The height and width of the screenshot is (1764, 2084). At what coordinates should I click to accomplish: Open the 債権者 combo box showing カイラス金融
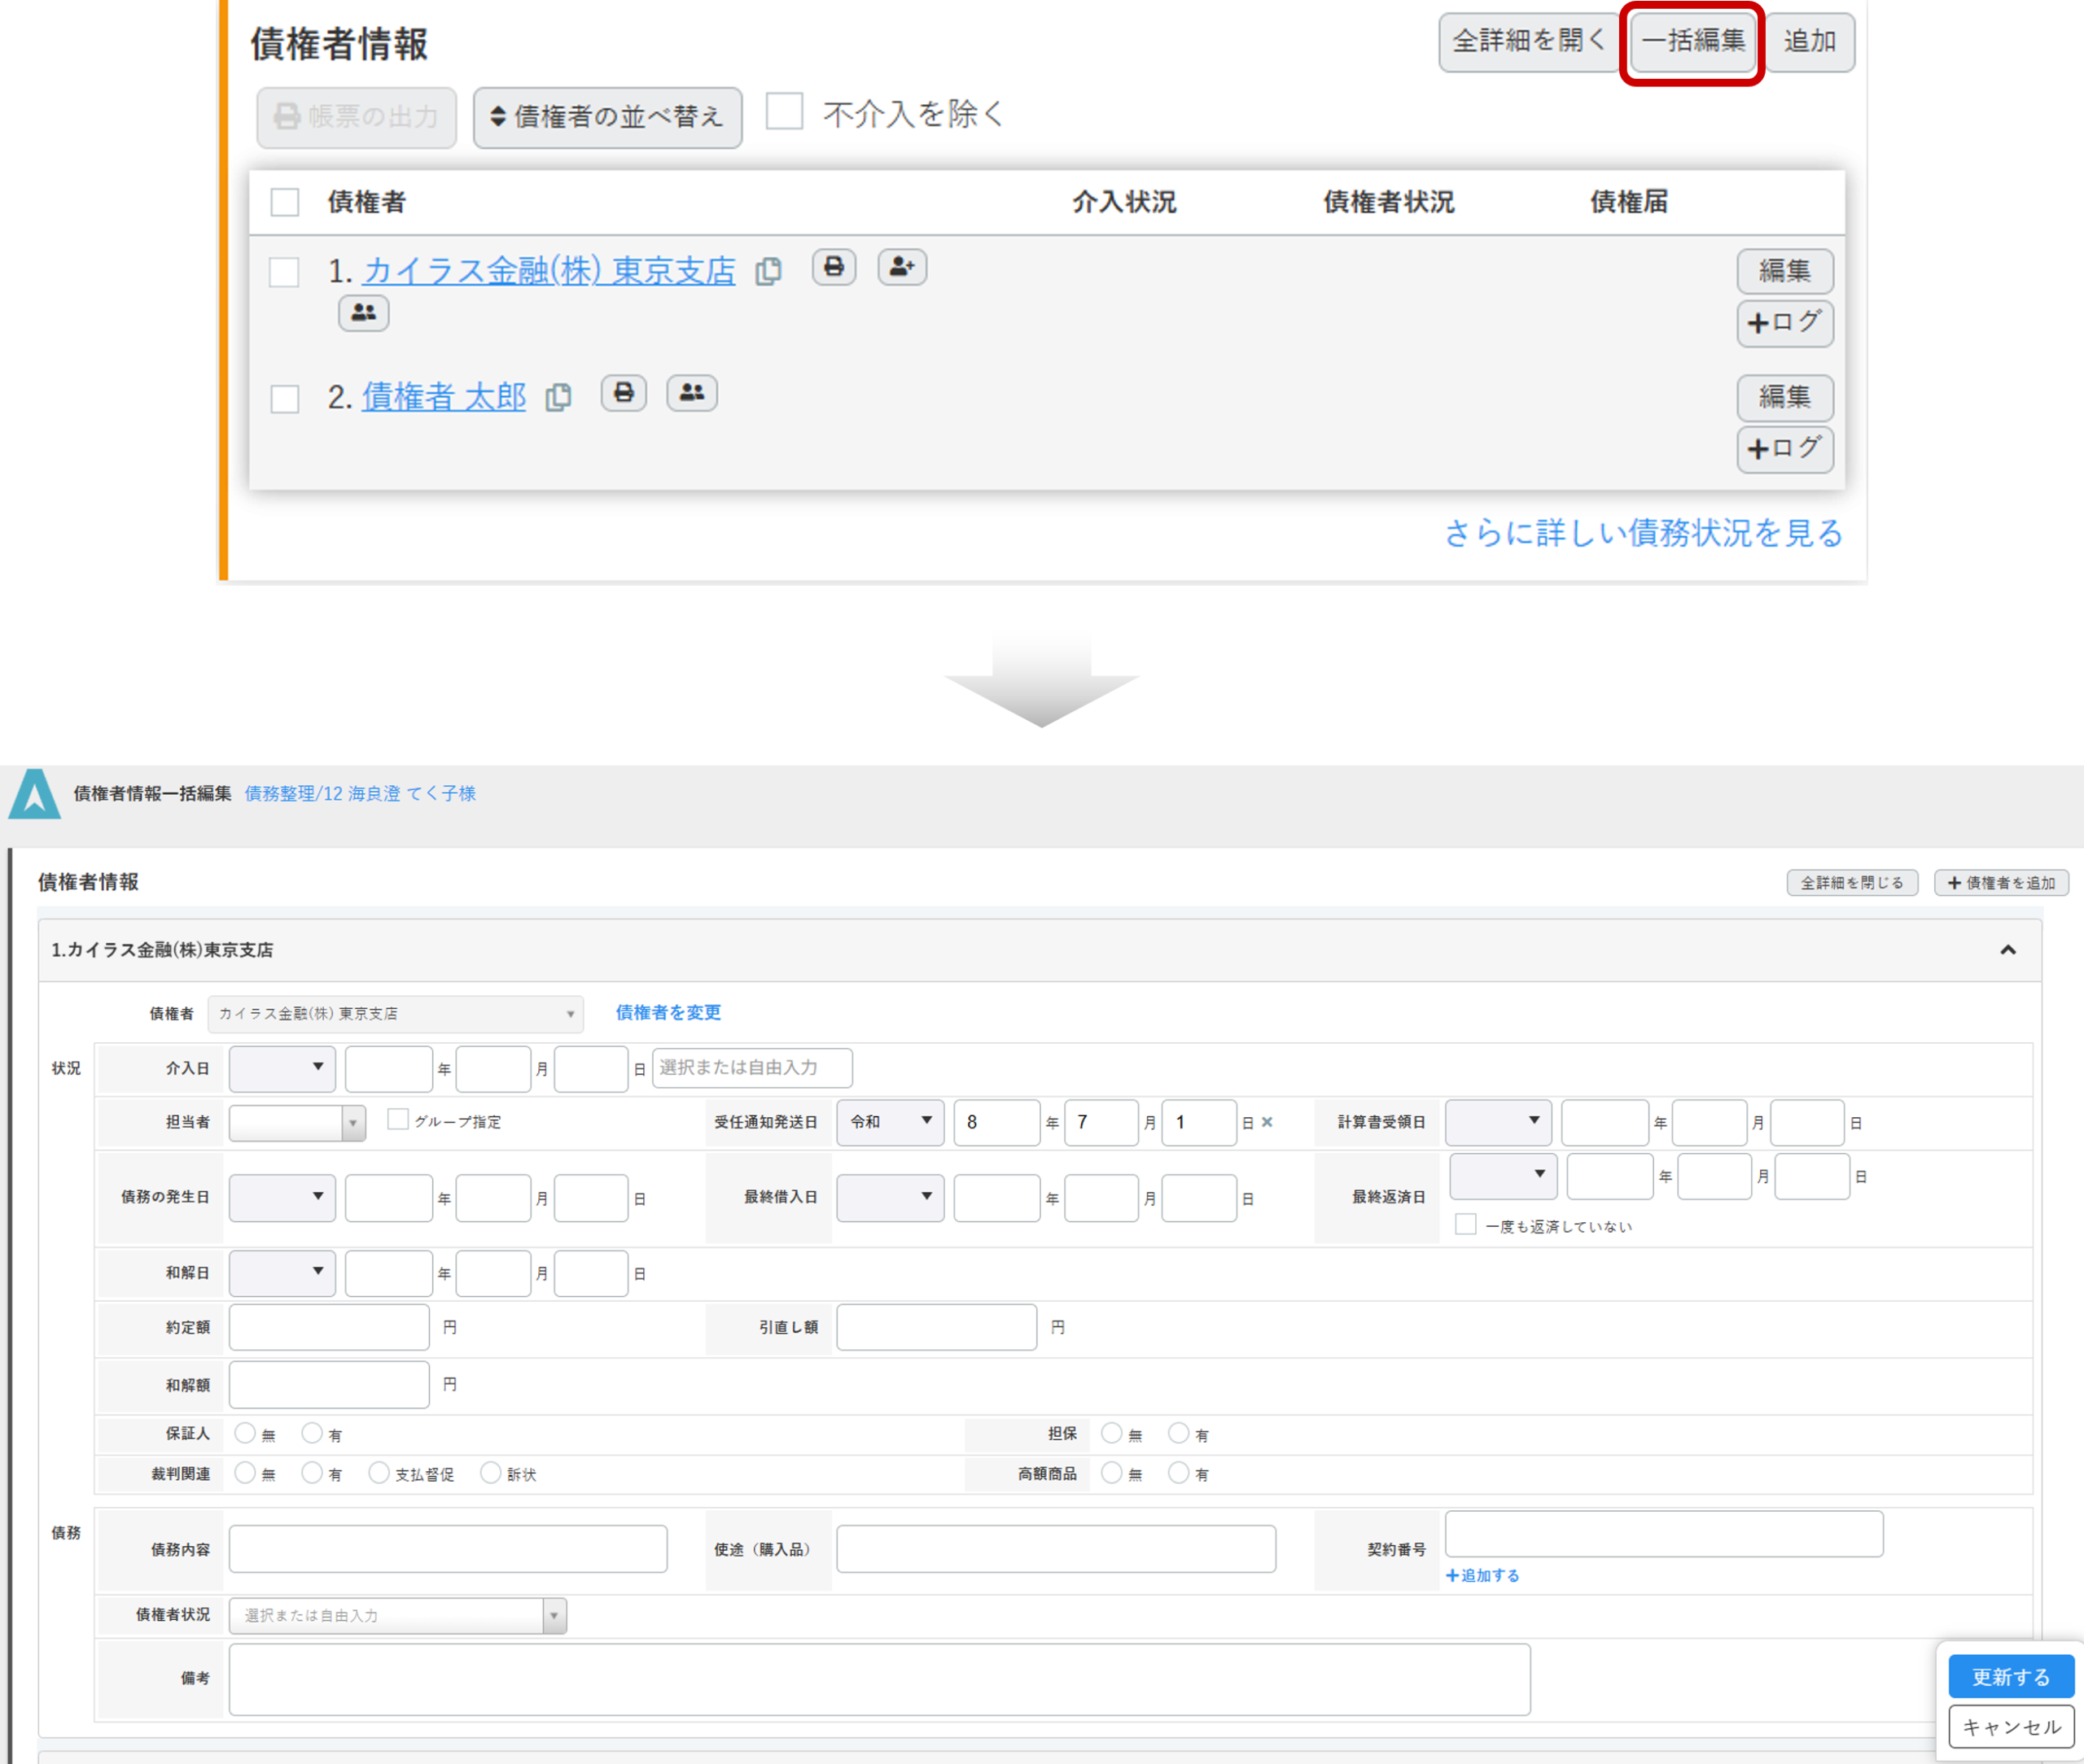(x=395, y=1013)
